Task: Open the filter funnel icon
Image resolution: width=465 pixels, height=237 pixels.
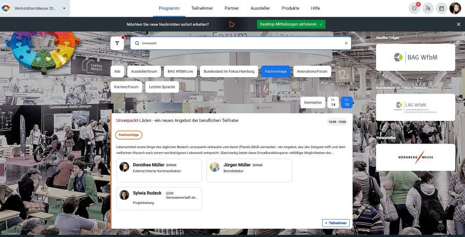Action: coord(117,44)
